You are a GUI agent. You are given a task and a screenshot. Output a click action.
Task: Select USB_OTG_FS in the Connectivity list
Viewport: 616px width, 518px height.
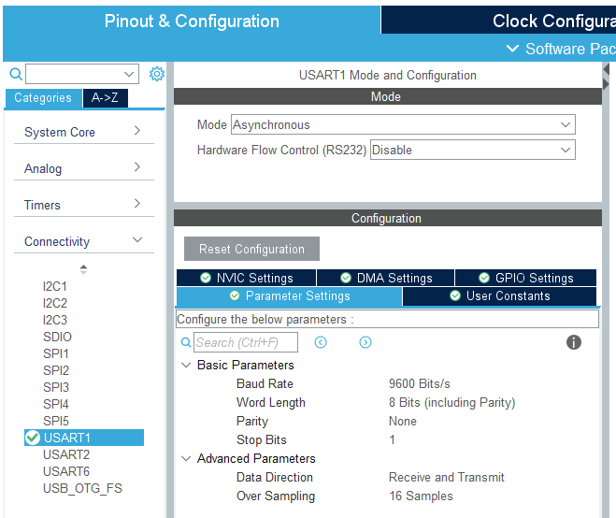[x=82, y=488]
